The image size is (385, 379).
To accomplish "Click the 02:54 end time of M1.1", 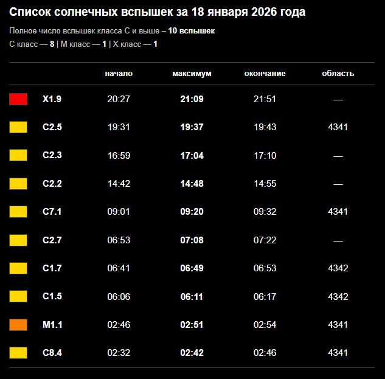I will 265,325.
